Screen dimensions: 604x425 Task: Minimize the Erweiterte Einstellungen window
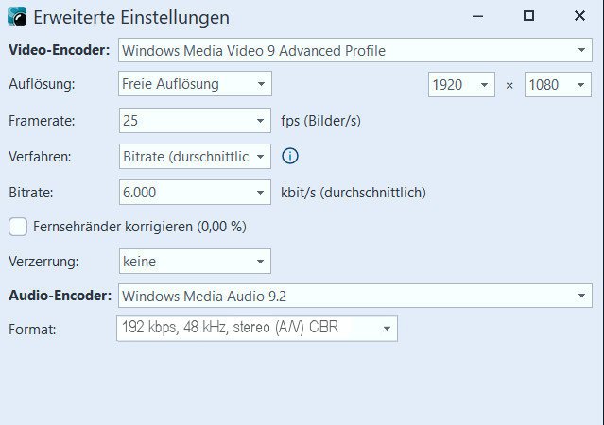477,16
